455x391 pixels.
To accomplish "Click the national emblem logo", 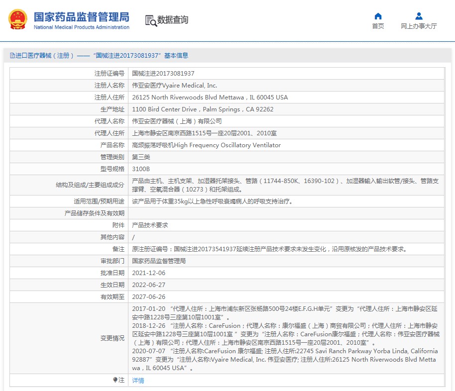I will (x=18, y=20).
